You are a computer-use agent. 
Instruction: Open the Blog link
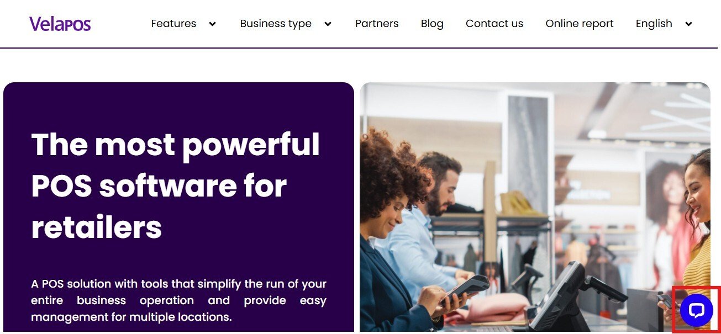tap(432, 24)
